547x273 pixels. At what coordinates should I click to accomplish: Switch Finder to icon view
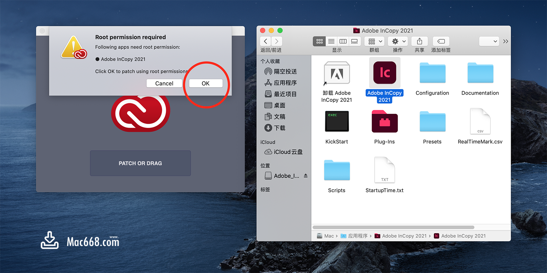[319, 41]
